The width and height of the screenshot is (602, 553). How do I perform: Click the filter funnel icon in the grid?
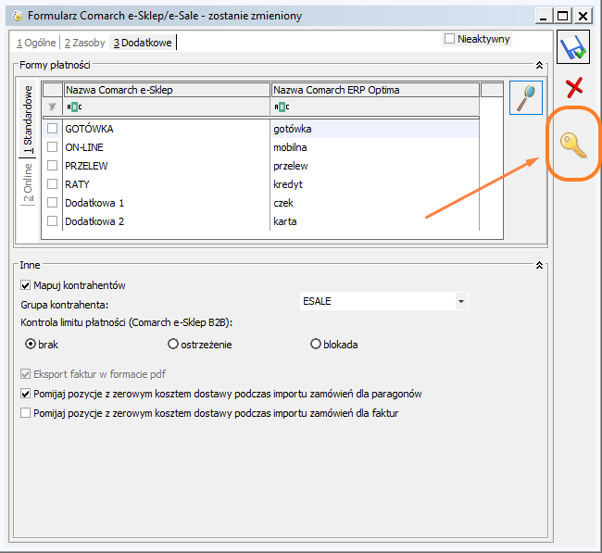click(52, 107)
